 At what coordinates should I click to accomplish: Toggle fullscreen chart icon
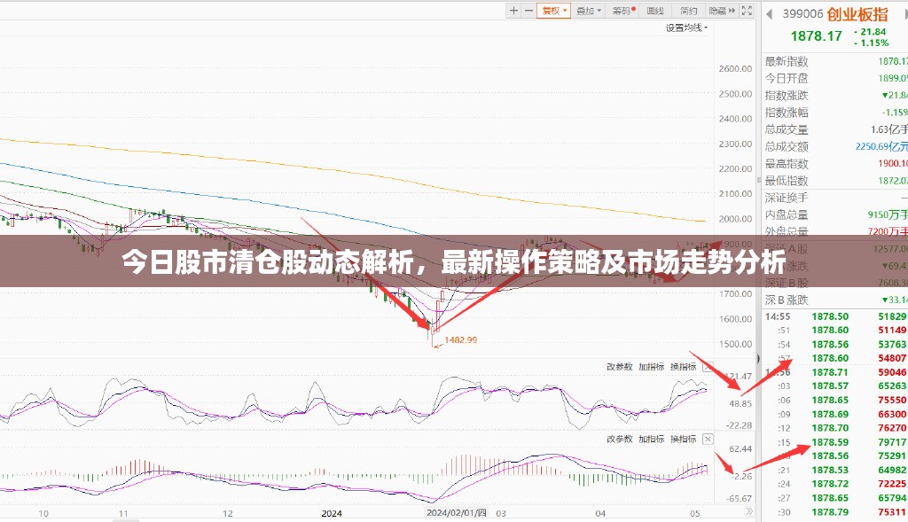click(747, 11)
